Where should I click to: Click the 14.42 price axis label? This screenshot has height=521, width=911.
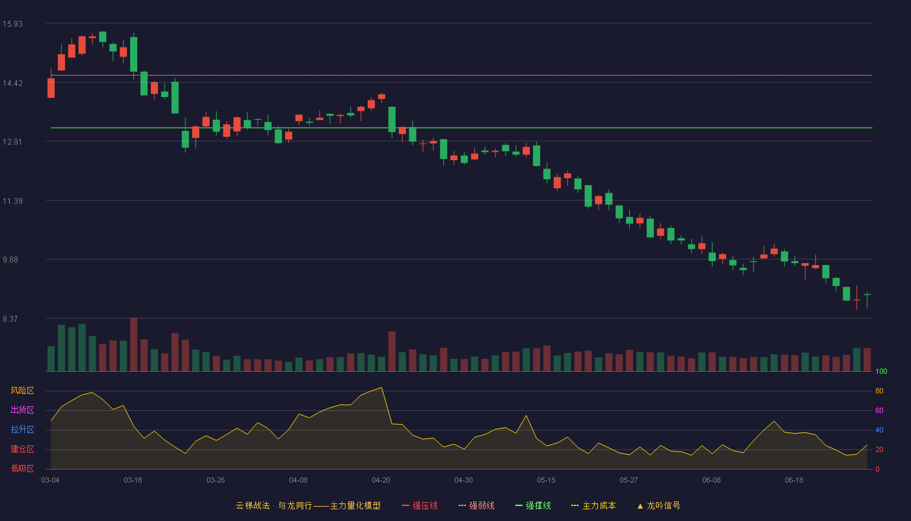(x=12, y=83)
